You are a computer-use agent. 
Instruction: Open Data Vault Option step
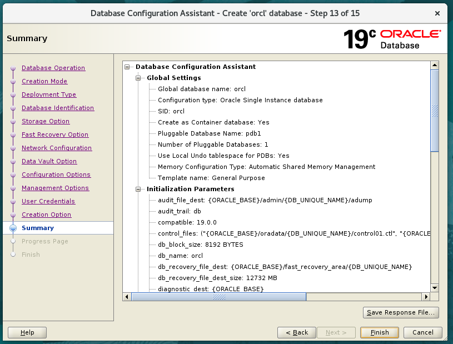pos(49,161)
